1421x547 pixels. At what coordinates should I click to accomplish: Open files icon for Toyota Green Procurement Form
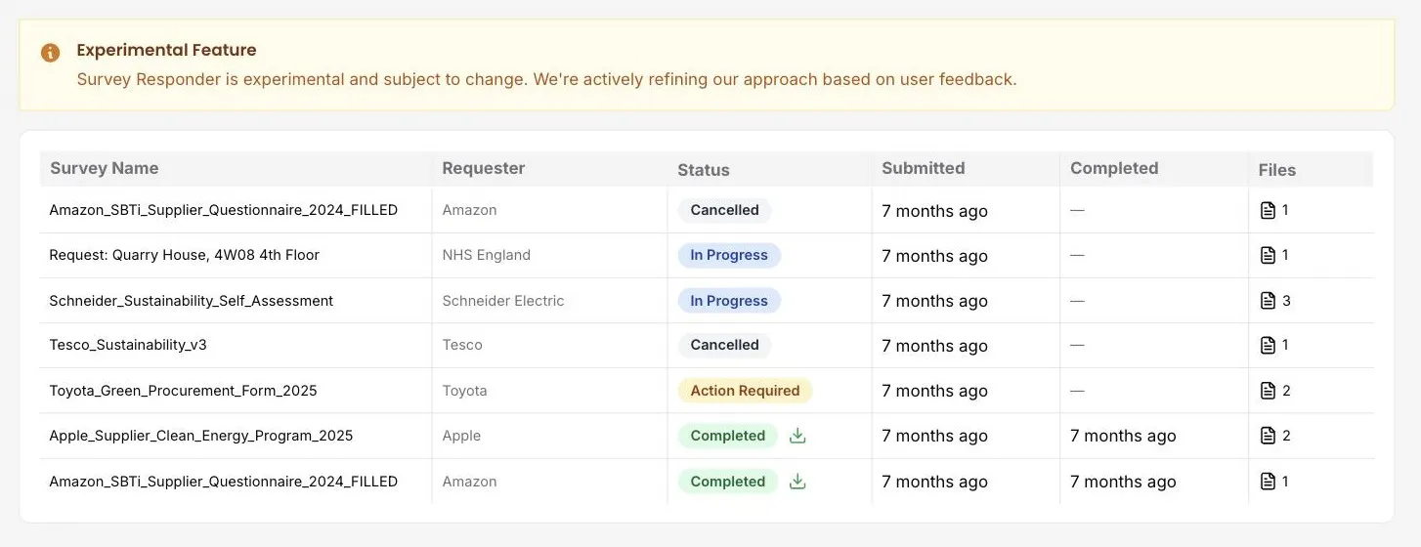pyautogui.click(x=1268, y=391)
